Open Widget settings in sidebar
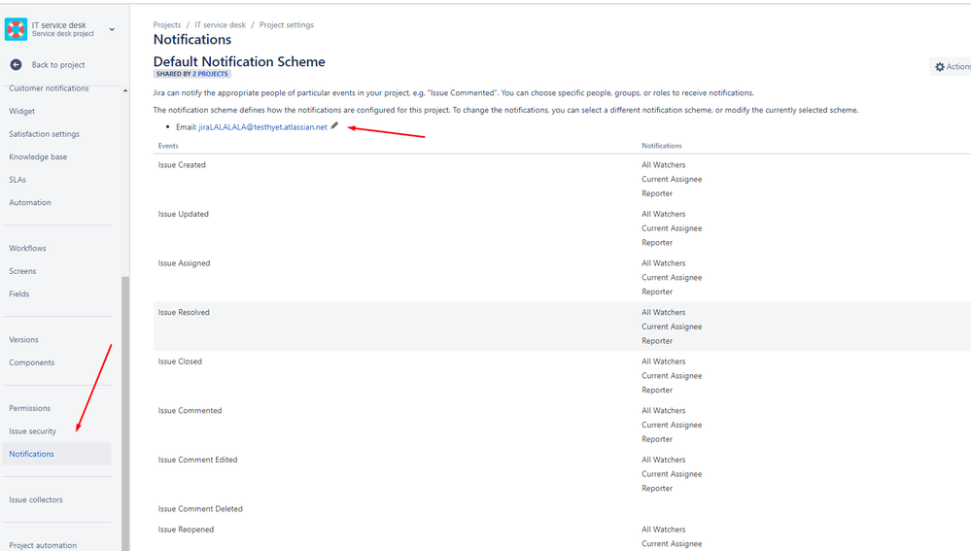 (21, 112)
